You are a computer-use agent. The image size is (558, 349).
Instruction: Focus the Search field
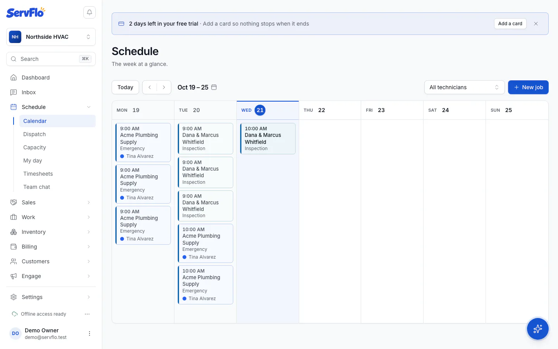[x=51, y=59]
